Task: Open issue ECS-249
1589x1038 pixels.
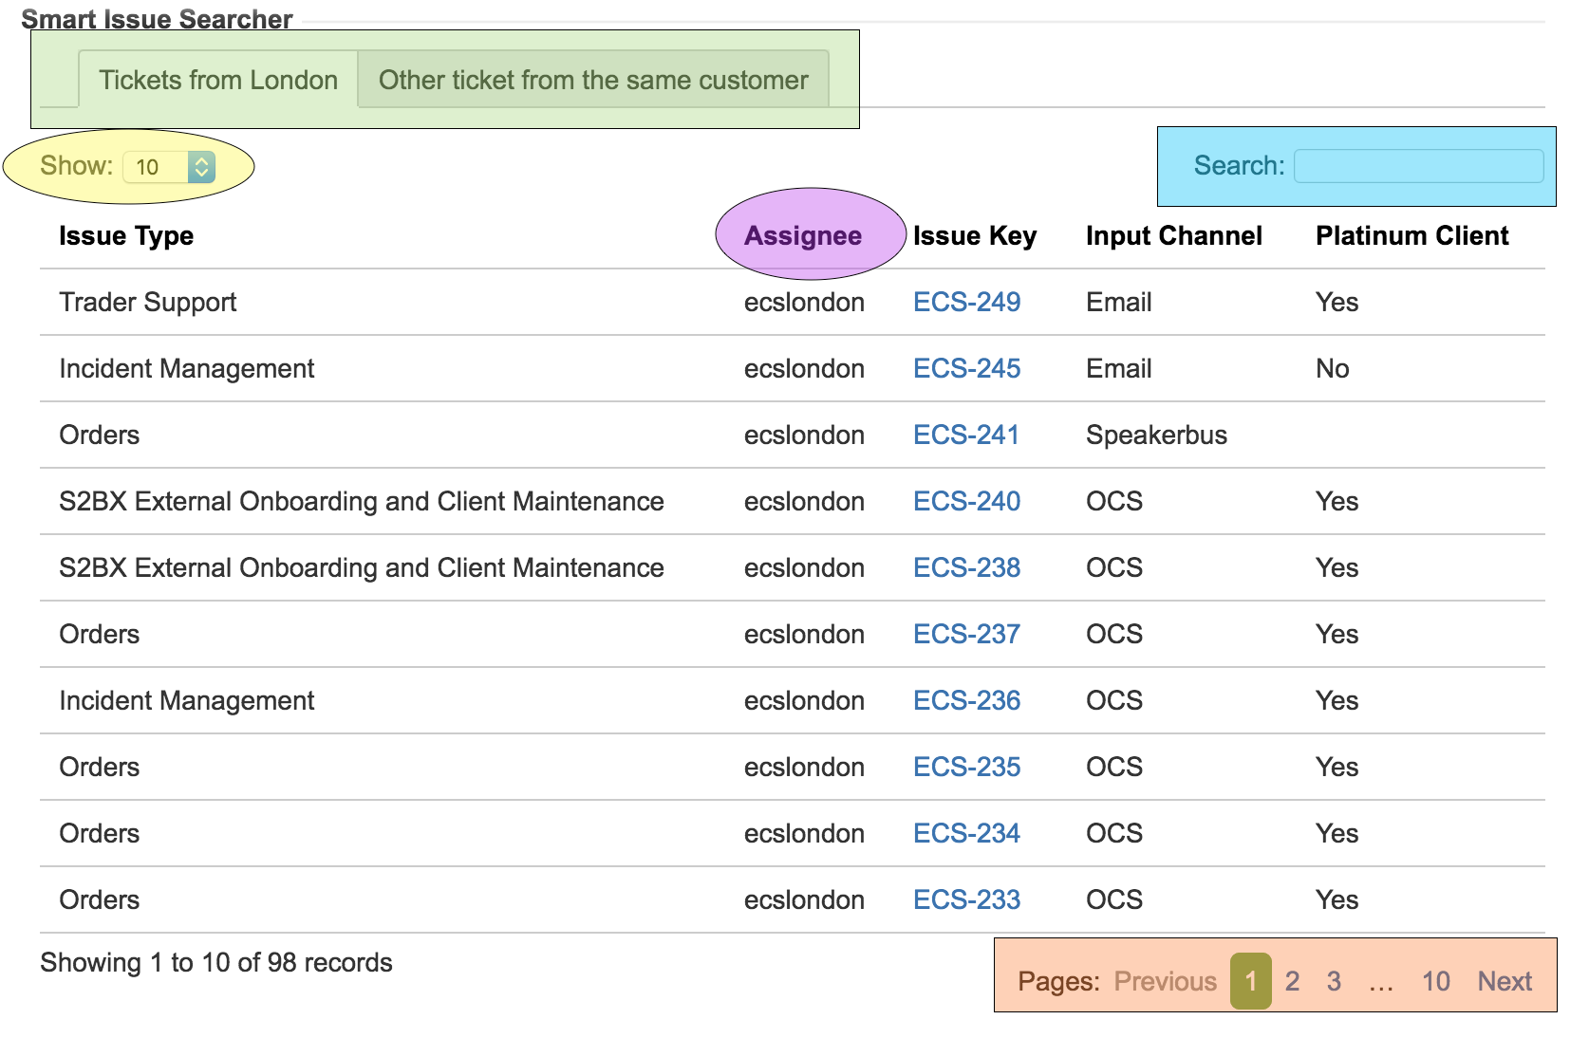Action: 966,302
